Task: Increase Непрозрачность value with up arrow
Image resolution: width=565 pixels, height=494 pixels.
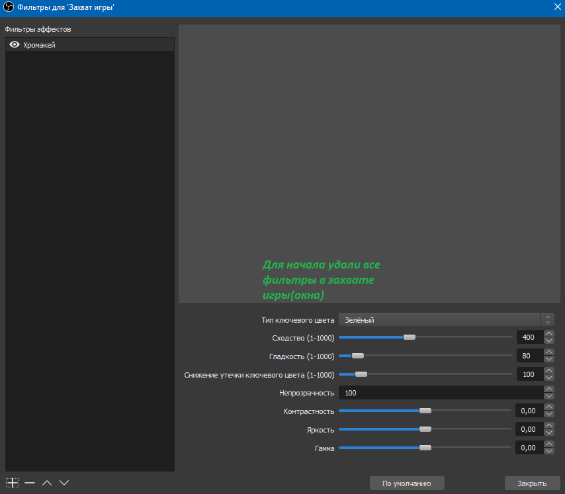Action: point(549,390)
